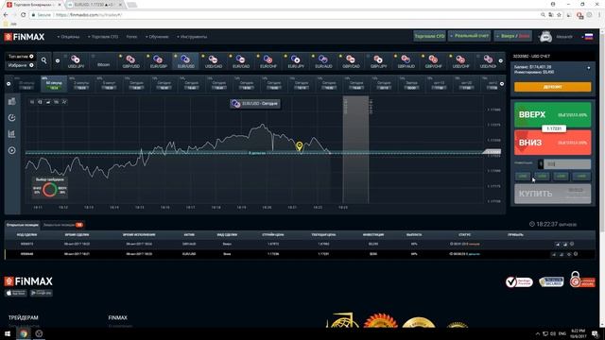
Task: Switch to the closed positions tab
Action: click(63, 225)
